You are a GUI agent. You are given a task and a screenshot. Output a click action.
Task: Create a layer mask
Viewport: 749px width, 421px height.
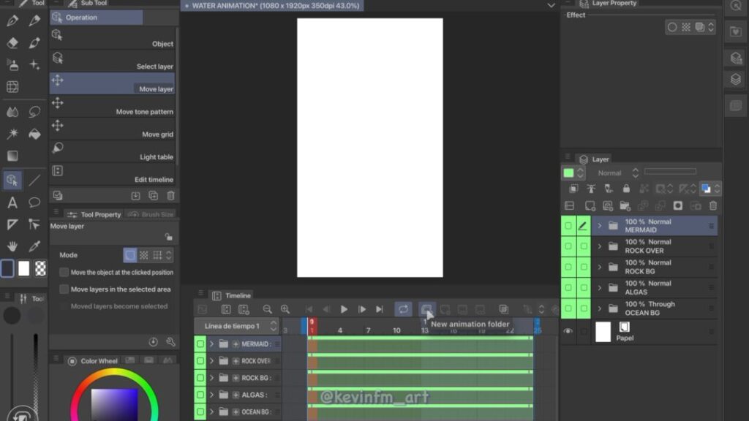678,205
